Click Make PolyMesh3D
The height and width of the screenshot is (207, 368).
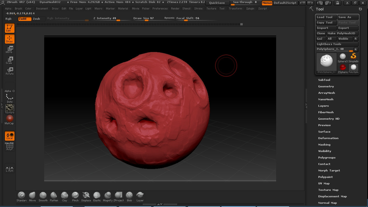[342, 33]
